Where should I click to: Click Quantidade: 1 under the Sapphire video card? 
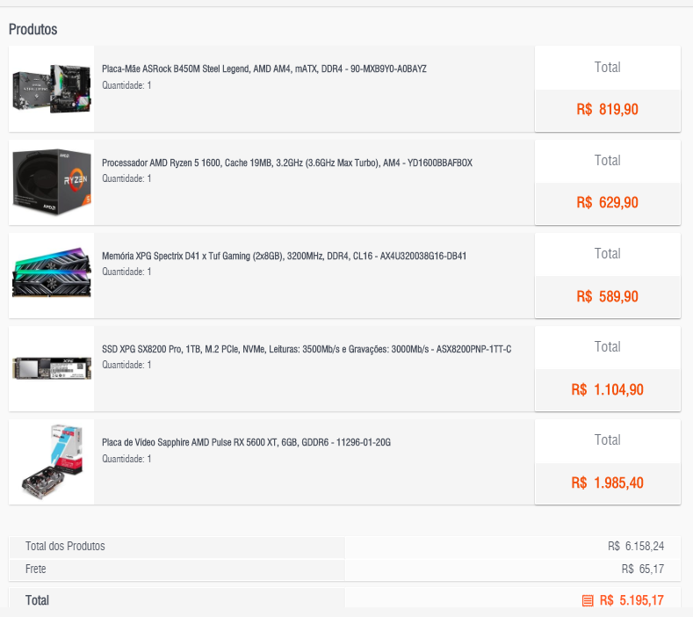pyautogui.click(x=126, y=459)
